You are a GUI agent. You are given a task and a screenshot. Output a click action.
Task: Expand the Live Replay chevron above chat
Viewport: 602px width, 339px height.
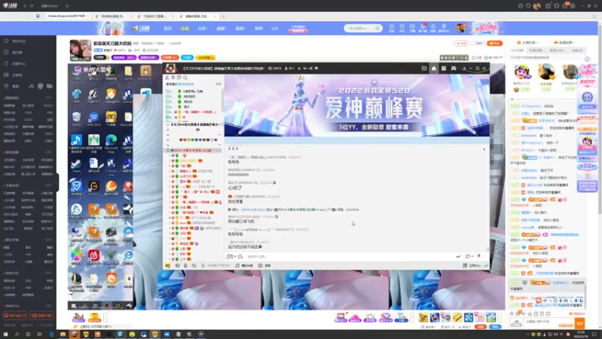574,42
